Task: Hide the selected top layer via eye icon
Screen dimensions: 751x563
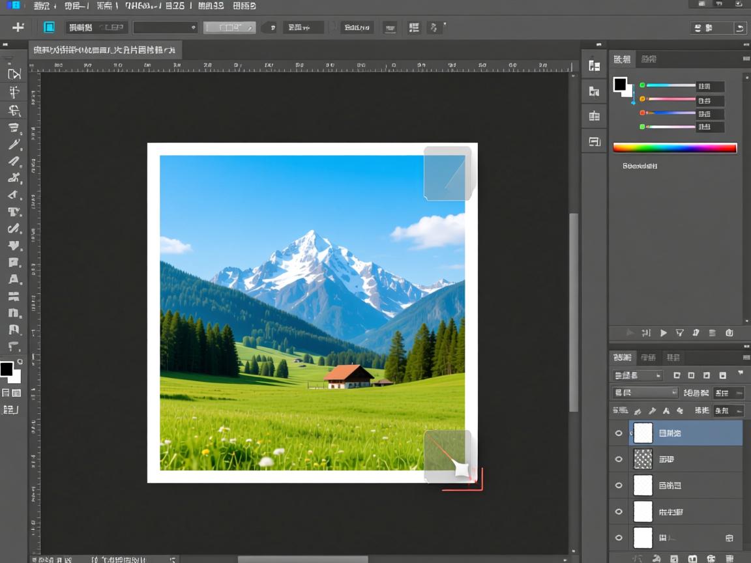Action: 619,433
